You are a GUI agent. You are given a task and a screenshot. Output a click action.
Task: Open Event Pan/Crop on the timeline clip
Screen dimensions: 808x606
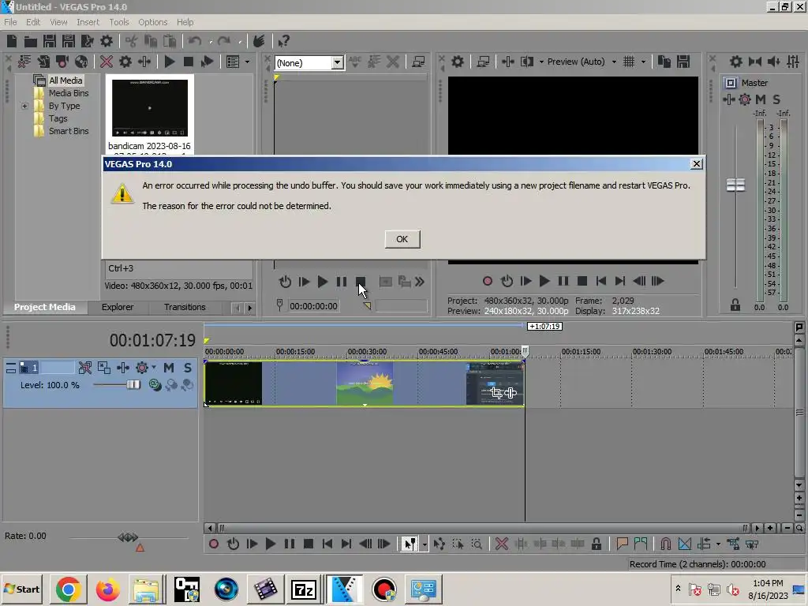tap(496, 393)
